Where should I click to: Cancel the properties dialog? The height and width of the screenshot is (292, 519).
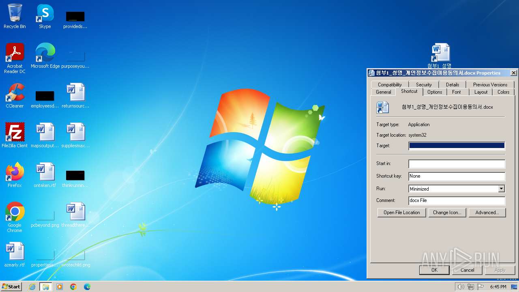point(467,270)
